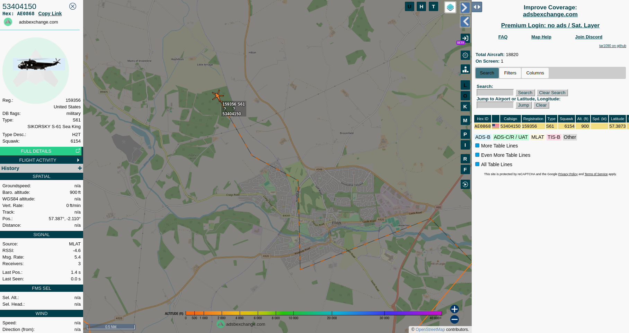The image size is (629, 333).
Task: Toggle the L map button
Action: pyautogui.click(x=465, y=85)
